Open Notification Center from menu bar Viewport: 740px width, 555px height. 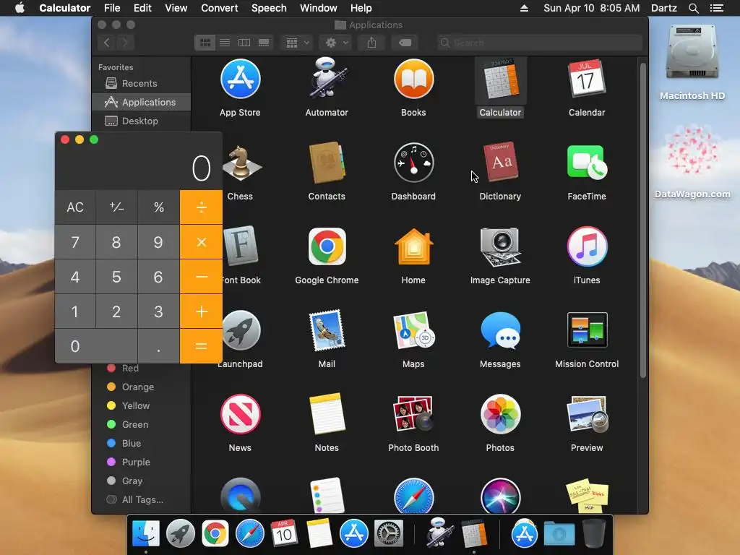(x=716, y=8)
